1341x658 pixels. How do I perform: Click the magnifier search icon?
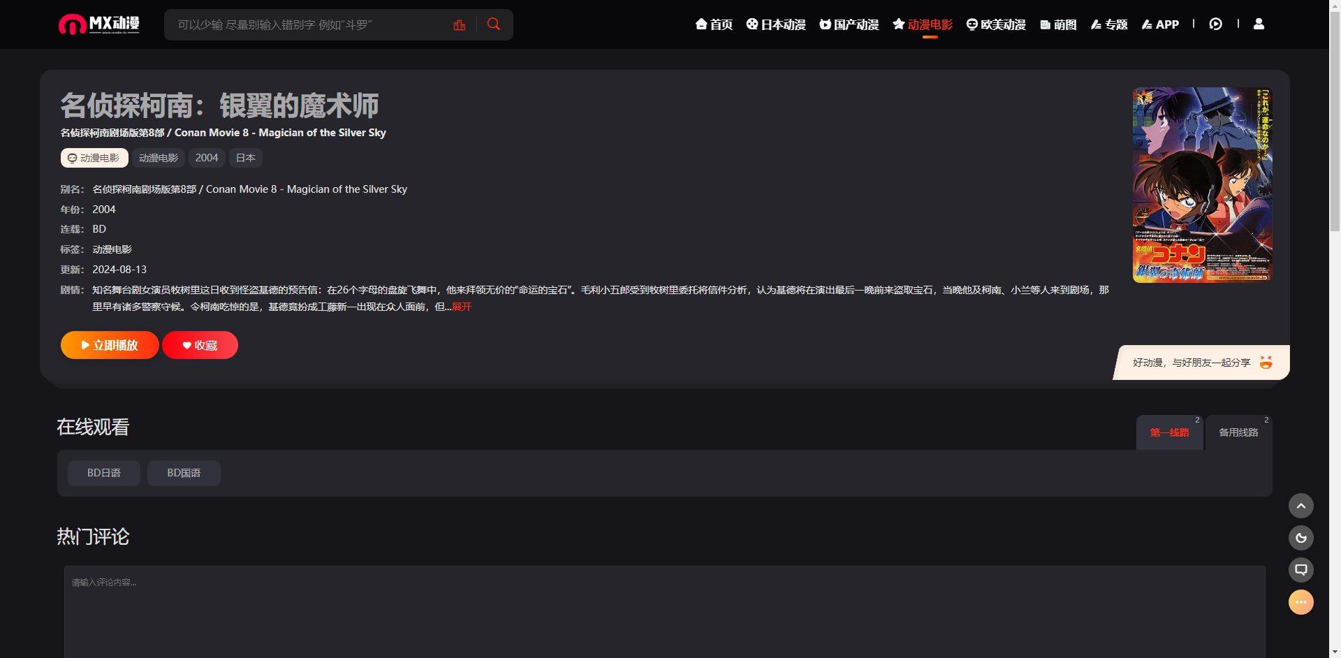494,24
